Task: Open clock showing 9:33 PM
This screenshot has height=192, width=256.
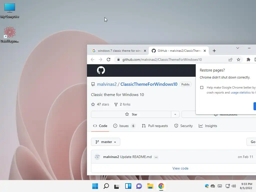Action: tap(246, 186)
